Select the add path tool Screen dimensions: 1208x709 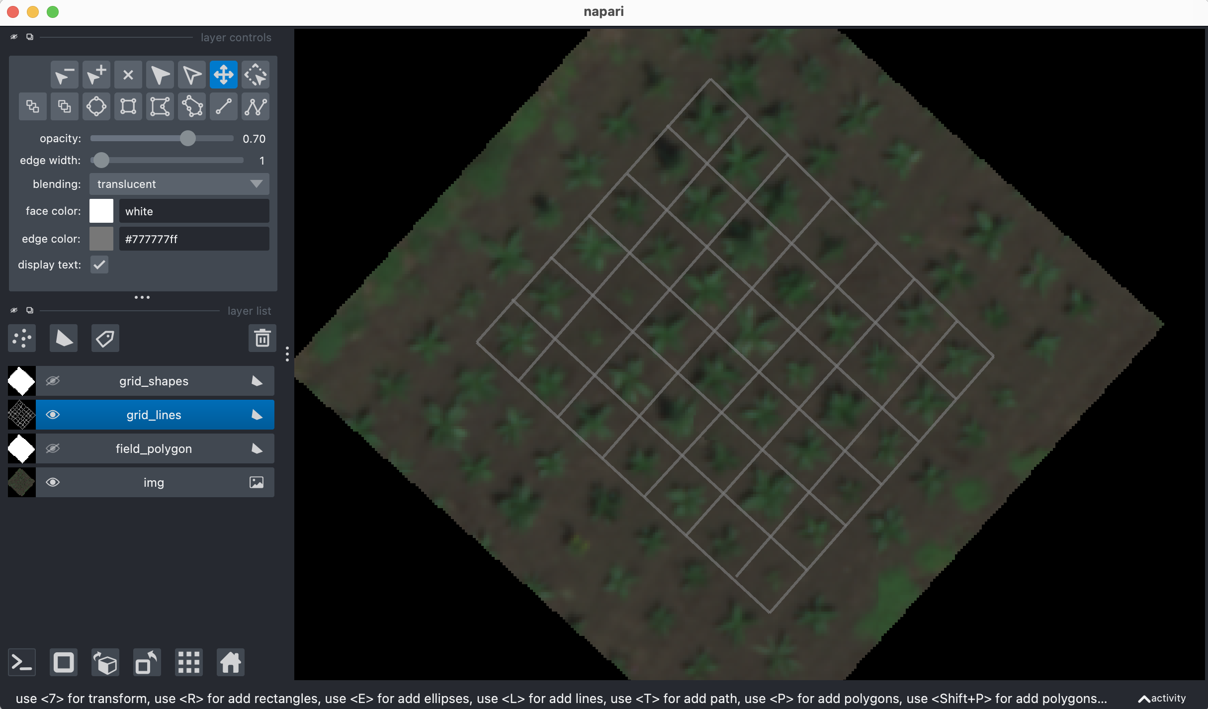point(255,106)
